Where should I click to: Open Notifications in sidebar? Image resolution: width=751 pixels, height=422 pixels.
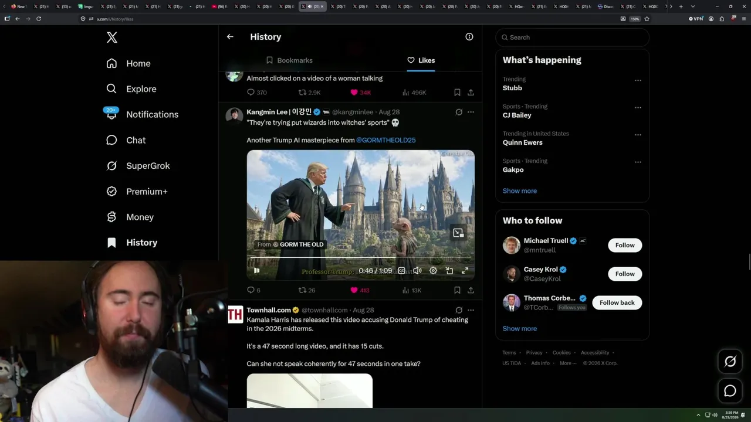142,114
